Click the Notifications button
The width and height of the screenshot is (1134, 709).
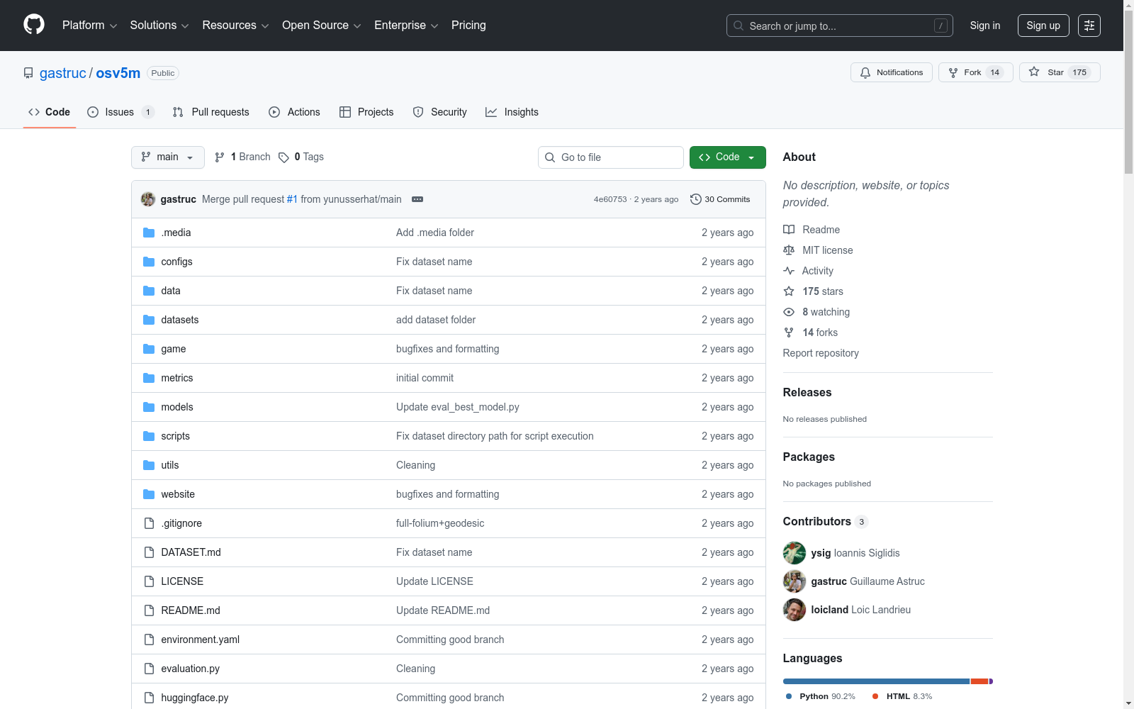tap(892, 72)
